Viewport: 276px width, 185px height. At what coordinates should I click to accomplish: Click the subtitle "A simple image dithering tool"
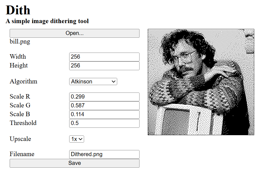click(47, 21)
